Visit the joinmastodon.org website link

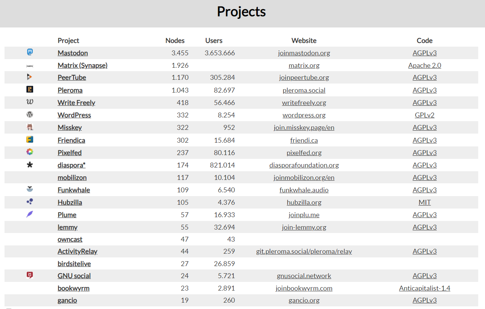304,53
